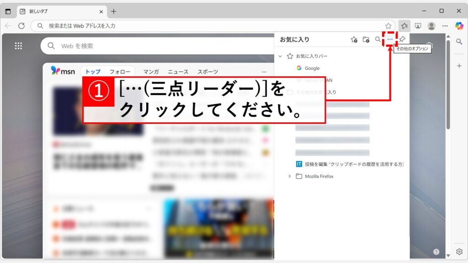Click the Web を検索 search box
The height and width of the screenshot is (263, 468).
point(157,46)
